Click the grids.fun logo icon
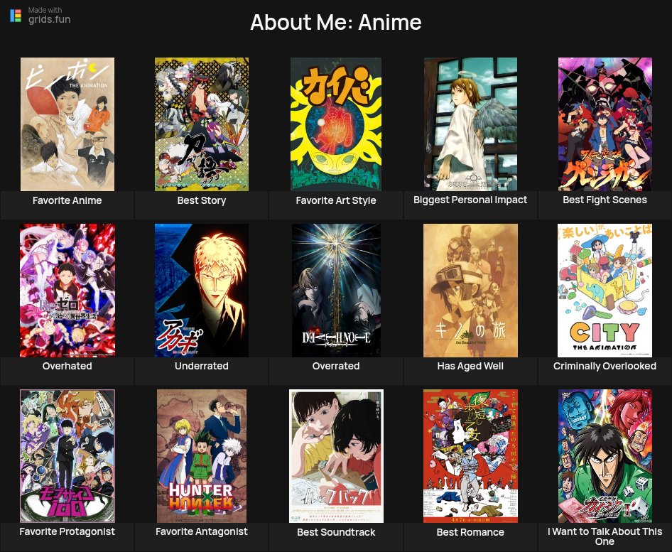This screenshot has height=552, width=672. click(16, 16)
